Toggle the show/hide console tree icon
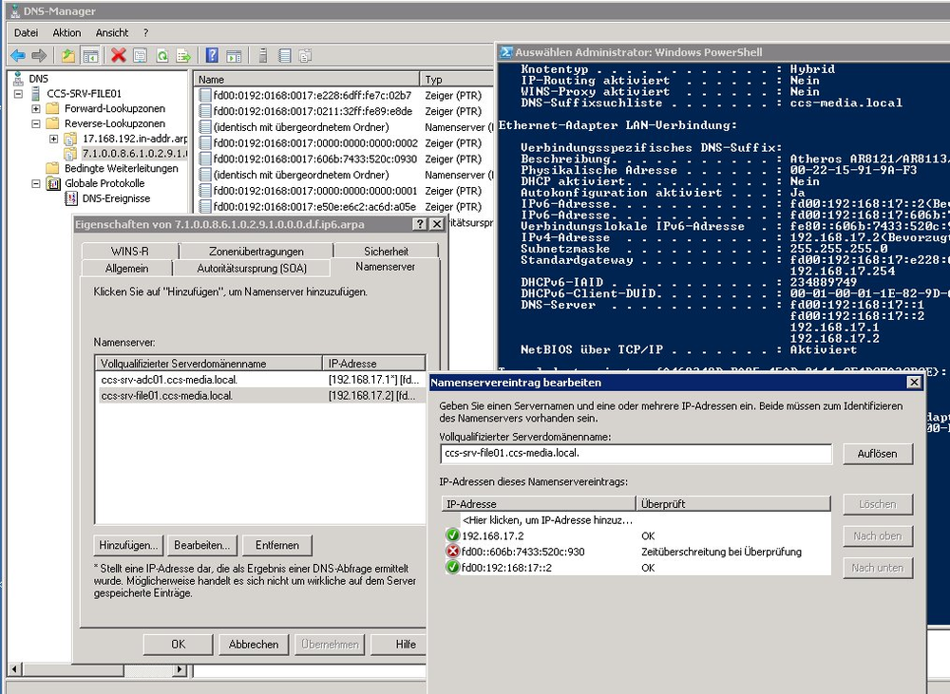950x694 pixels. (90, 56)
